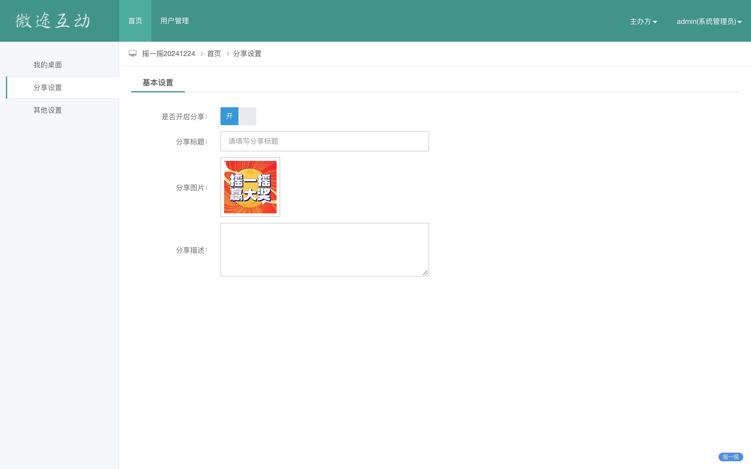Open the 主办方 dropdown menu
The width and height of the screenshot is (751, 469).
tap(643, 21)
